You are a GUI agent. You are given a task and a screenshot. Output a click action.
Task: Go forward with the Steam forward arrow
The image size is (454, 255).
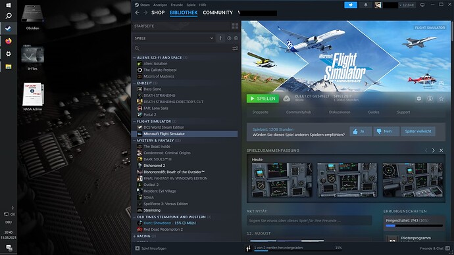pyautogui.click(x=145, y=12)
